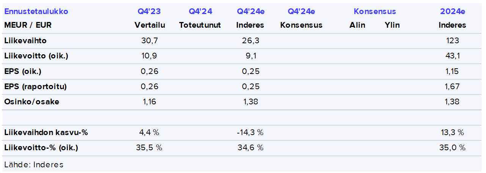Click the "Liikevoitto-% (oik.)" row label
Screen dimensions: 486x173
coord(41,148)
